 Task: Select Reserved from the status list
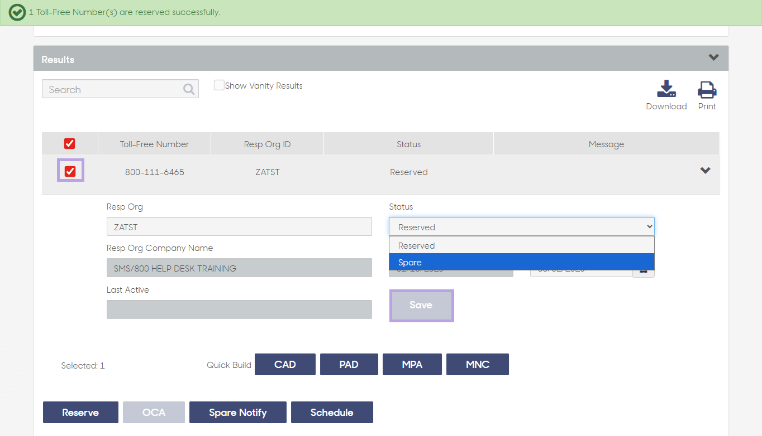pos(522,245)
